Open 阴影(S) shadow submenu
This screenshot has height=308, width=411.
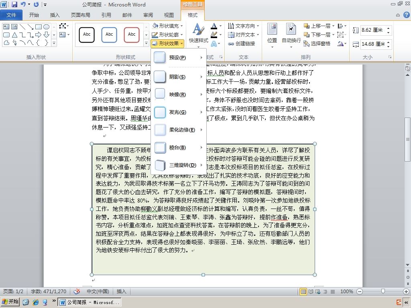click(x=179, y=77)
